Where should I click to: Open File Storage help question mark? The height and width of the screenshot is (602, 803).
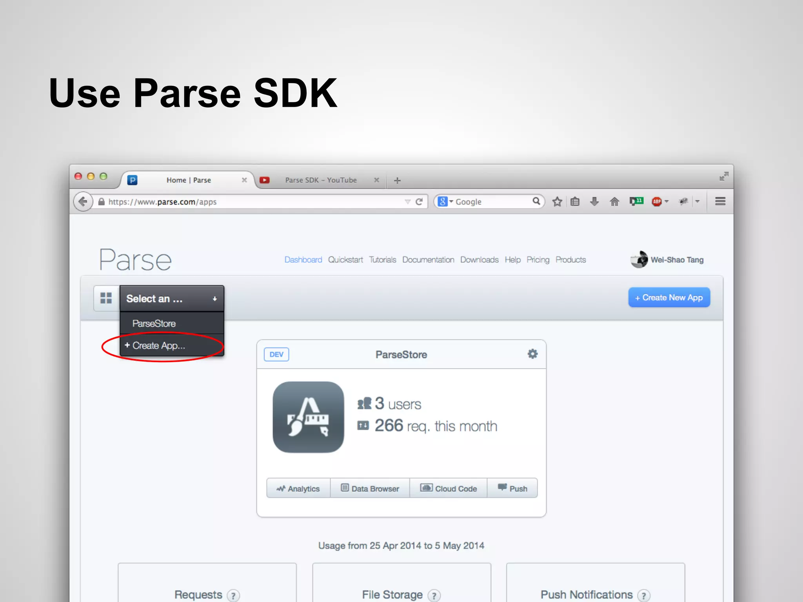pos(434,596)
